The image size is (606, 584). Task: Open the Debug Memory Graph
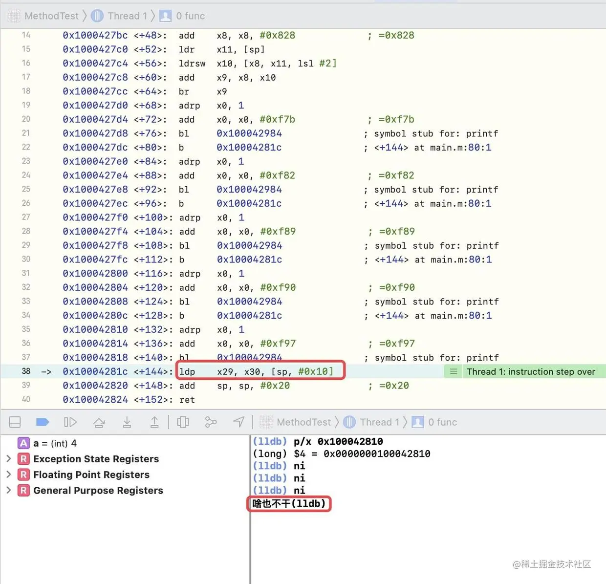pyautogui.click(x=211, y=422)
